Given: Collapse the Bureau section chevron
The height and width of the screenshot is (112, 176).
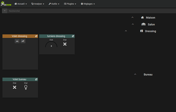Looking at the screenshot, I should coord(135,74).
